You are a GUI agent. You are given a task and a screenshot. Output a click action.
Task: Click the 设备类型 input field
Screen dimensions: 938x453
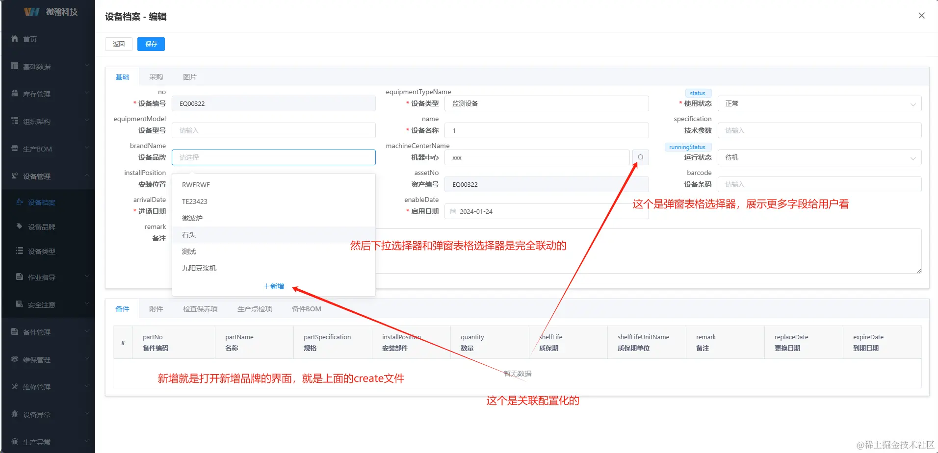tap(547, 103)
